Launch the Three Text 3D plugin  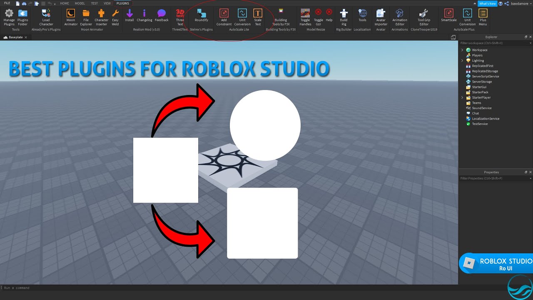(180, 17)
